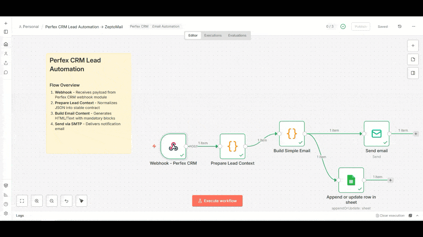Switch to the Editor tab
This screenshot has width=423, height=237.
click(x=193, y=36)
